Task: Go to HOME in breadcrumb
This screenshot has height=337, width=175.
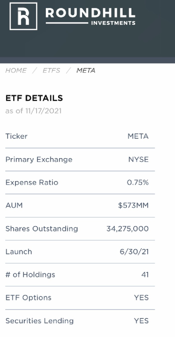Action: click(16, 71)
